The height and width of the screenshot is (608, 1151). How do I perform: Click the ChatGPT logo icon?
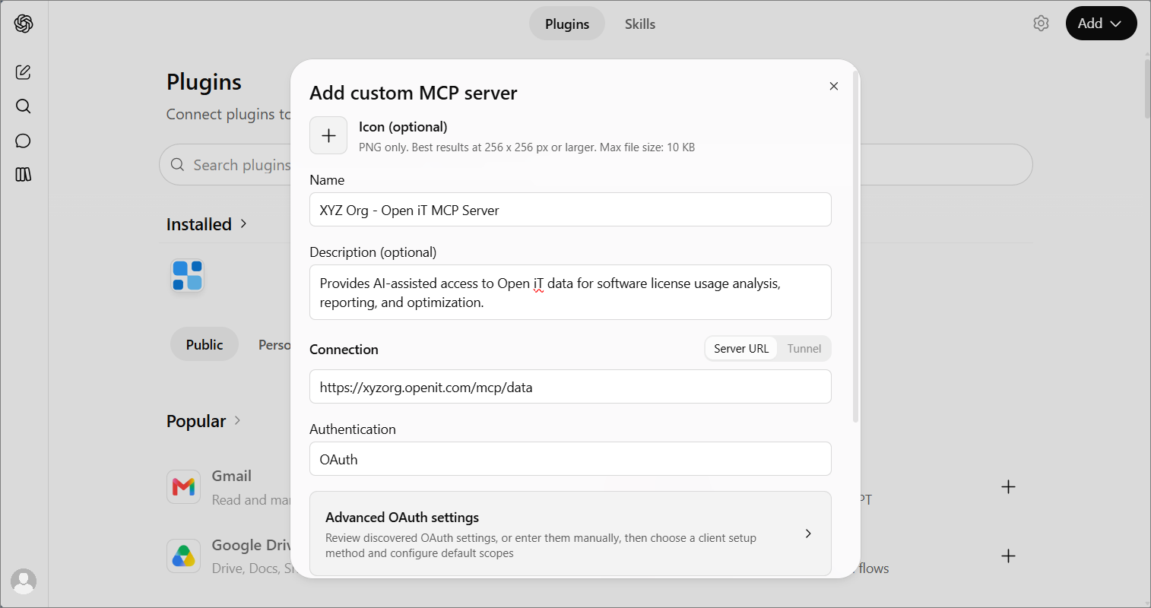pyautogui.click(x=24, y=24)
